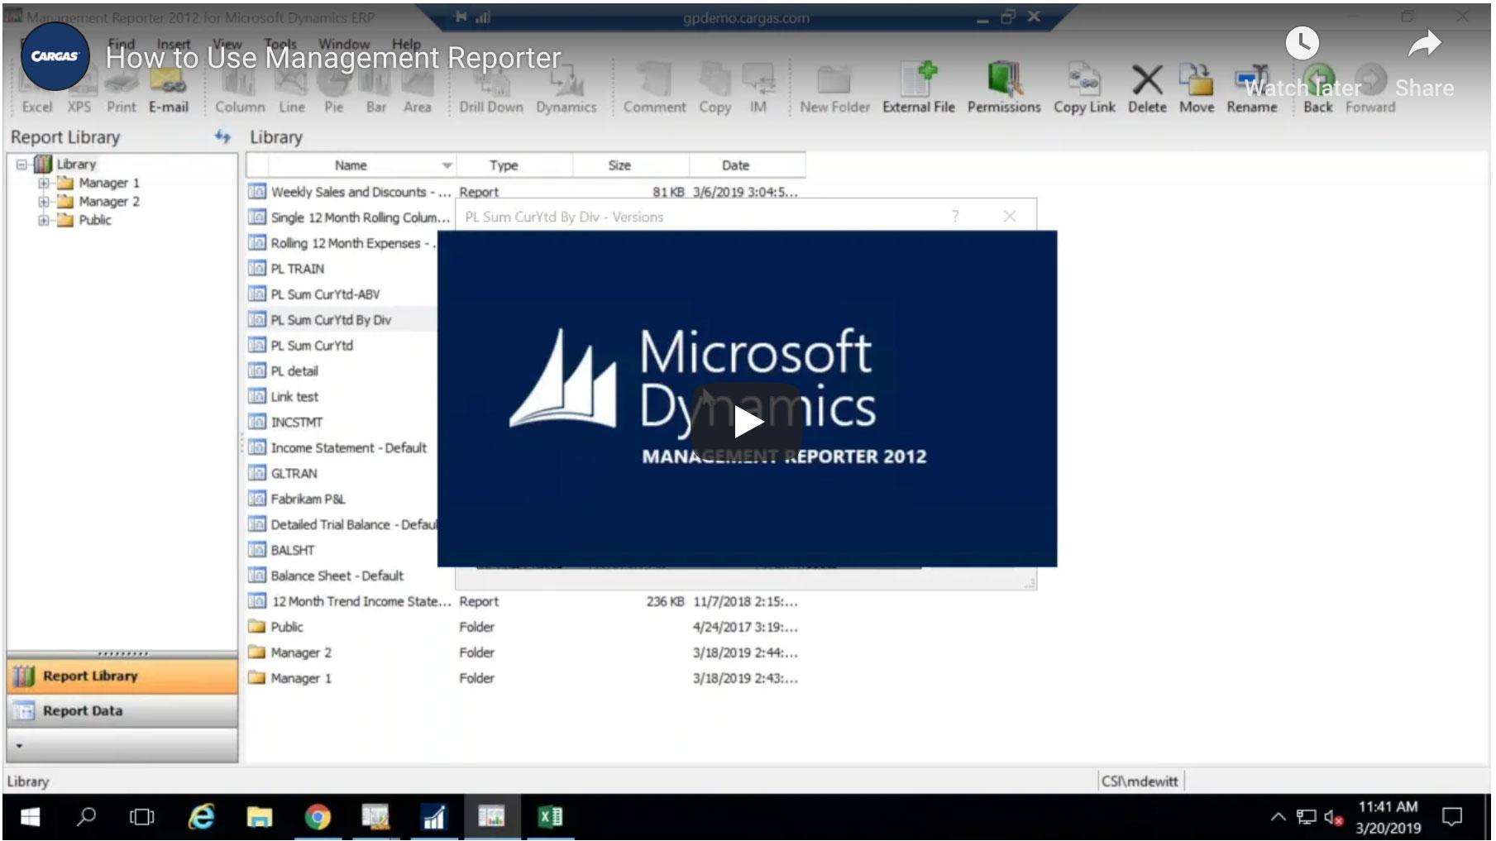Open Excel from the taskbar
The image size is (1496, 841).
tap(550, 817)
